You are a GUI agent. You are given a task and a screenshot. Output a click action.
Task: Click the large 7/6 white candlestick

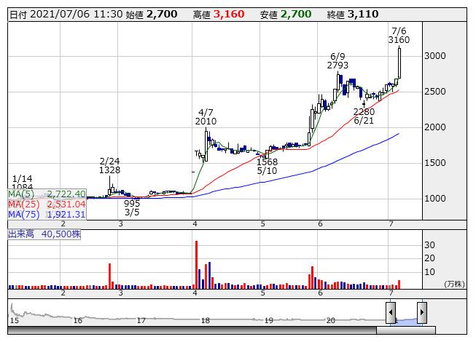pos(399,63)
